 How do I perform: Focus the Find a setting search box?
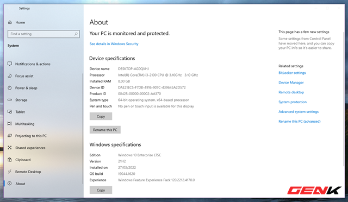(x=43, y=34)
